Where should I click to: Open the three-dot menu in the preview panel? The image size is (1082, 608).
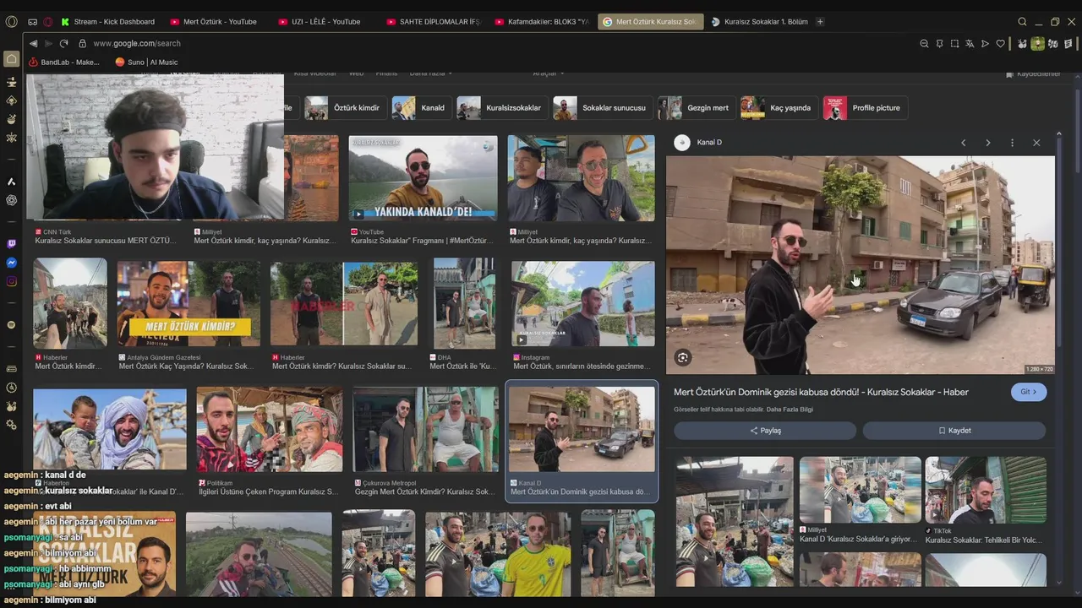[x=1012, y=143]
